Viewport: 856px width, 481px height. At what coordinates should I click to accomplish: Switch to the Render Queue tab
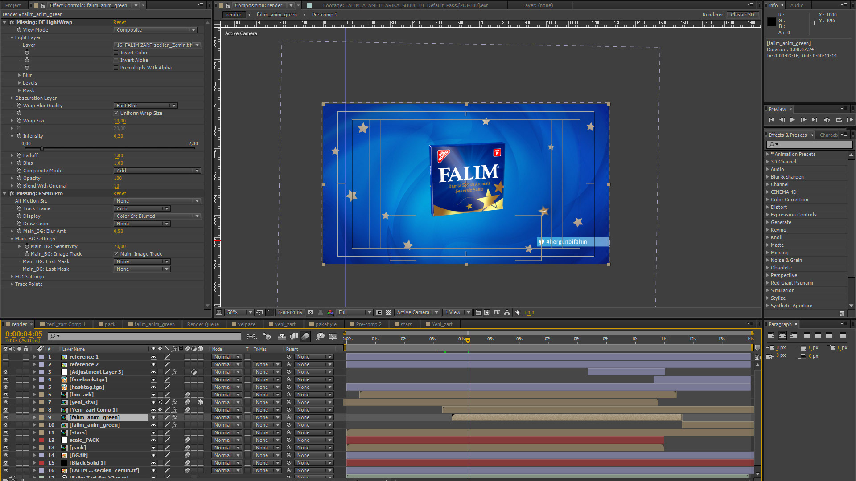203,324
